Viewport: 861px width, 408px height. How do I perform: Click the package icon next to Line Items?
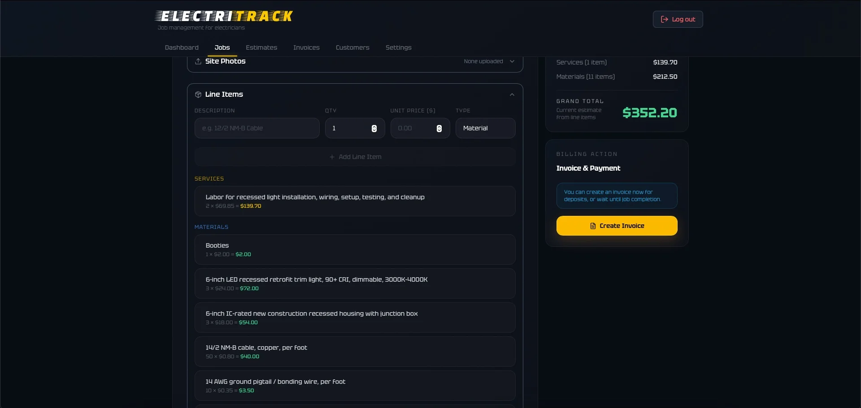coord(198,94)
